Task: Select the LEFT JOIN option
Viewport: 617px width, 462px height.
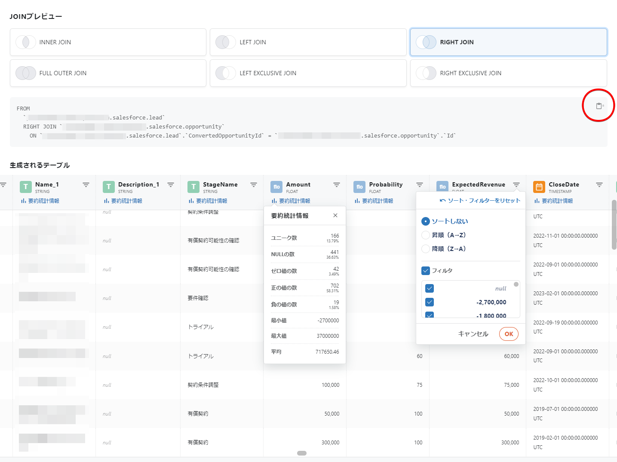Action: [x=308, y=42]
